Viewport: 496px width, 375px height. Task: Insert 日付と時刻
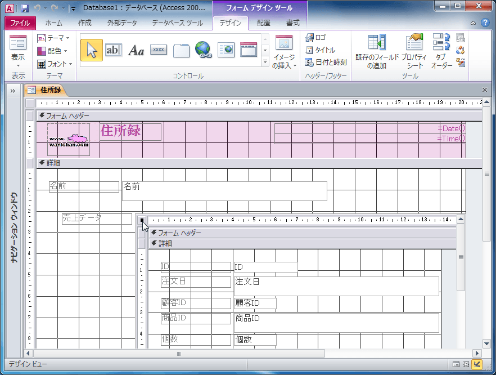pyautogui.click(x=326, y=62)
